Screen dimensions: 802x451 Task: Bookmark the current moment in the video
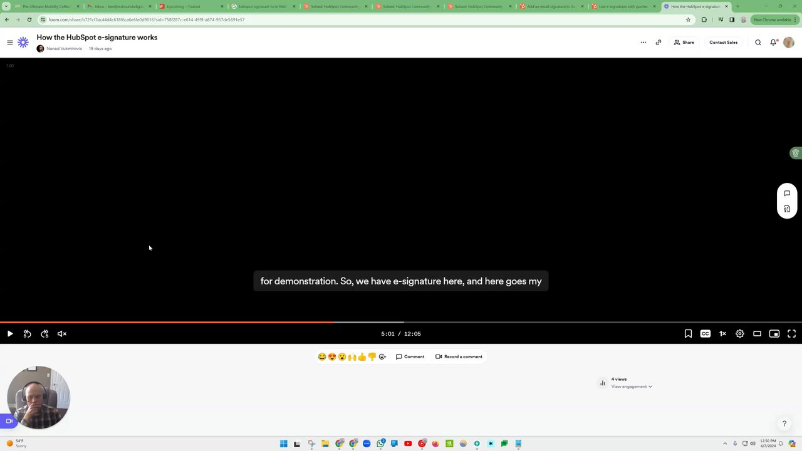pos(688,334)
